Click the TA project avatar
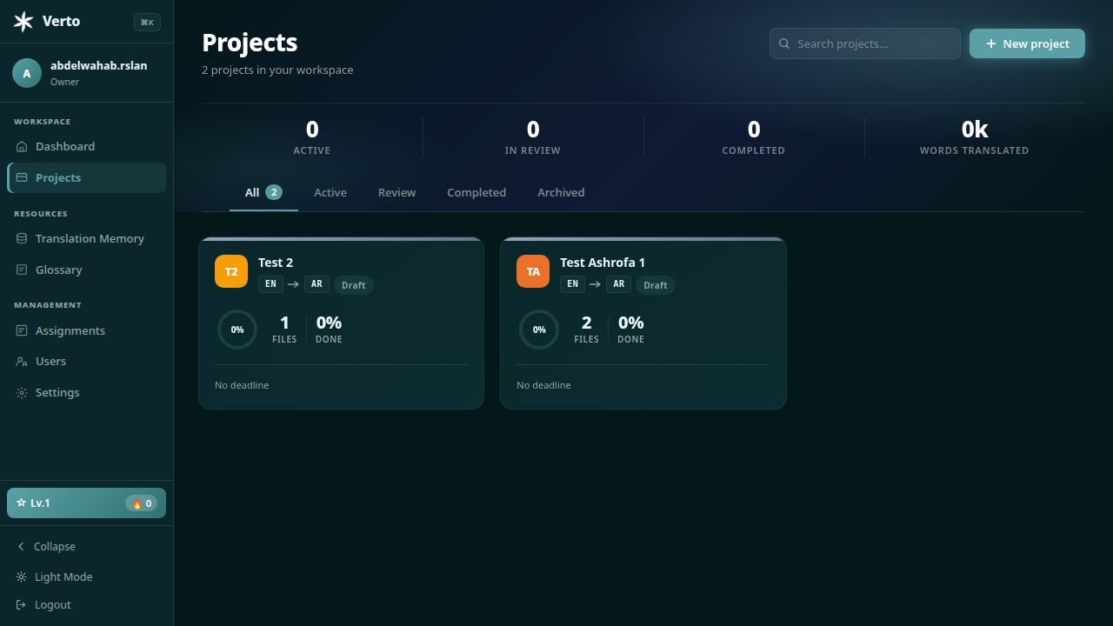1113x626 pixels. point(533,271)
